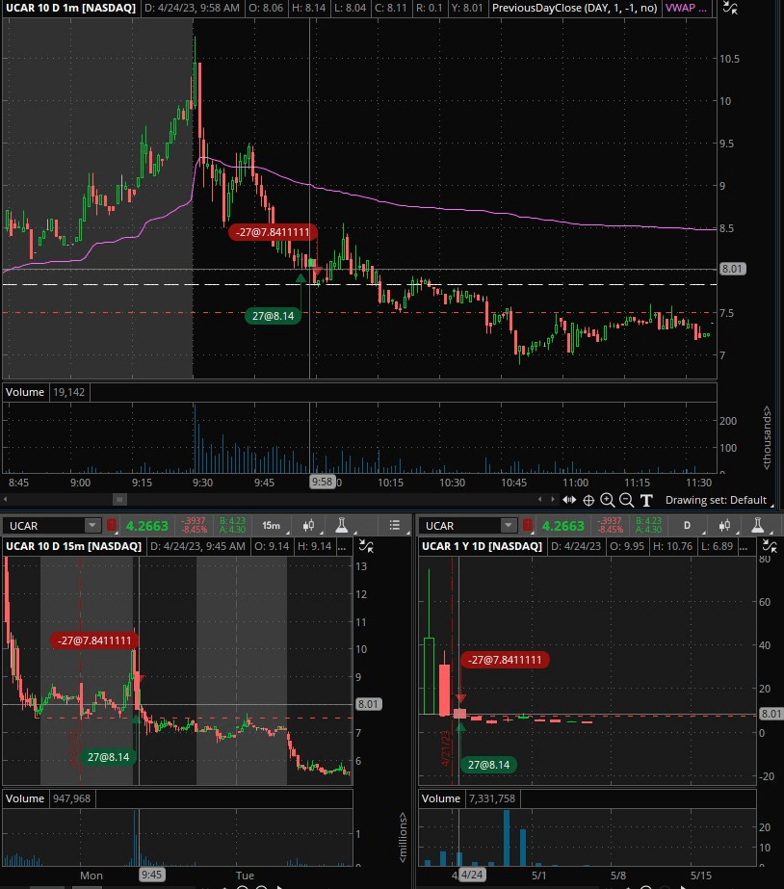Select 27@8.14 bubble on 15m chart

tap(108, 757)
